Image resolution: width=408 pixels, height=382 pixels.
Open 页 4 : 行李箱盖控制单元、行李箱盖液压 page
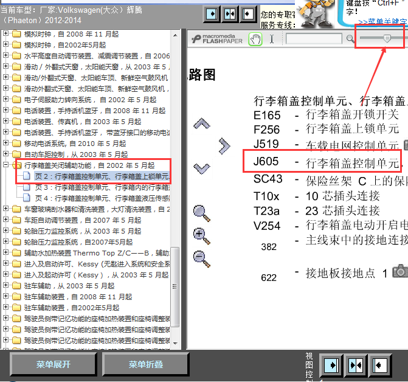coord(102,198)
